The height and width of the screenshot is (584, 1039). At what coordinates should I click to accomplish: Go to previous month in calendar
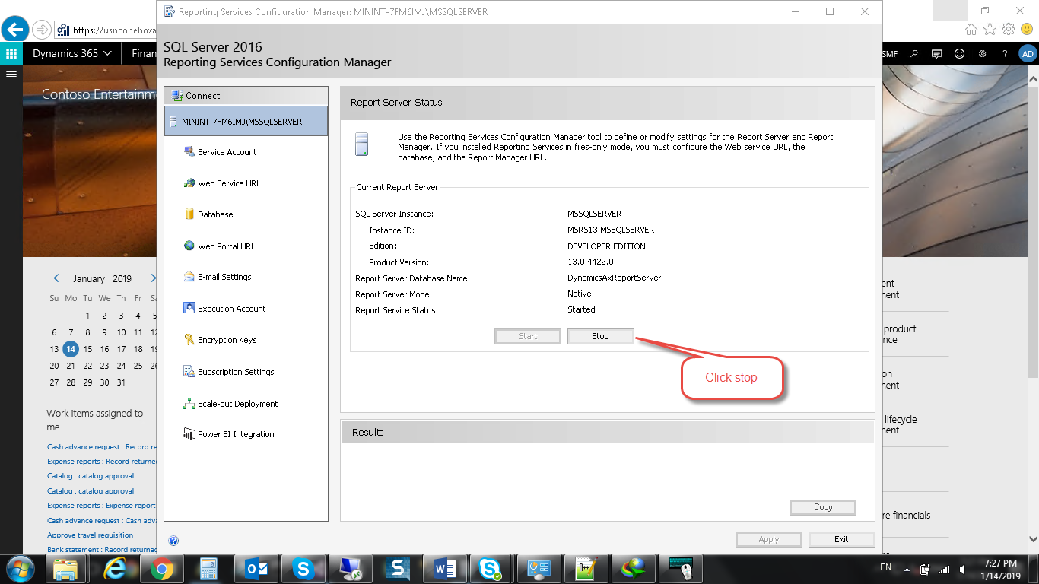[56, 278]
